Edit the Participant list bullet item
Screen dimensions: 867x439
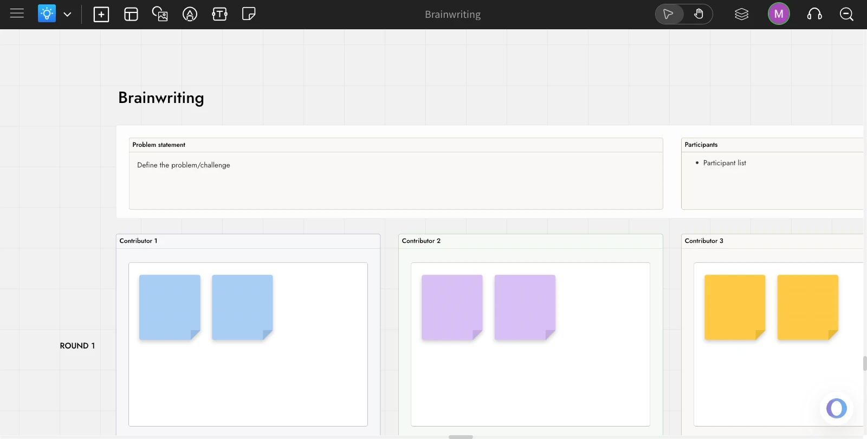click(x=724, y=163)
